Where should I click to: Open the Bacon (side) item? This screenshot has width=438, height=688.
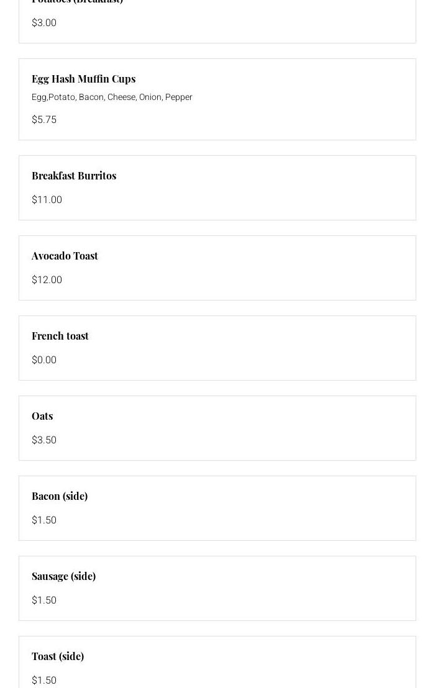[60, 496]
